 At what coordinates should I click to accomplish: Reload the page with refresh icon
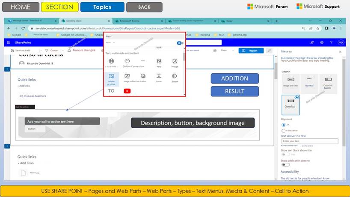coord(23,28)
